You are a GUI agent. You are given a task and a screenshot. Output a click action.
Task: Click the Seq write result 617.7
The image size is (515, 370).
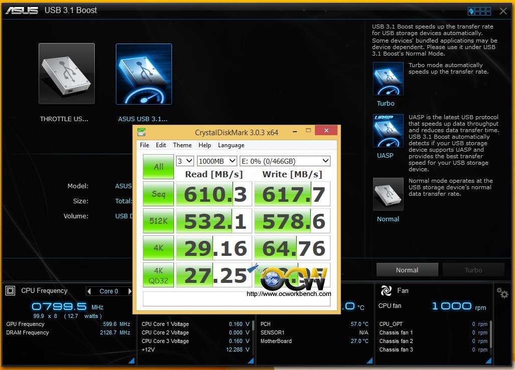(292, 194)
